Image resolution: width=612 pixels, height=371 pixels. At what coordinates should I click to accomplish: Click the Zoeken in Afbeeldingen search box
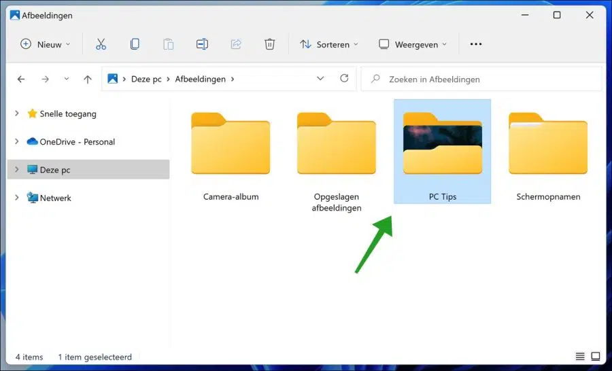click(x=481, y=79)
